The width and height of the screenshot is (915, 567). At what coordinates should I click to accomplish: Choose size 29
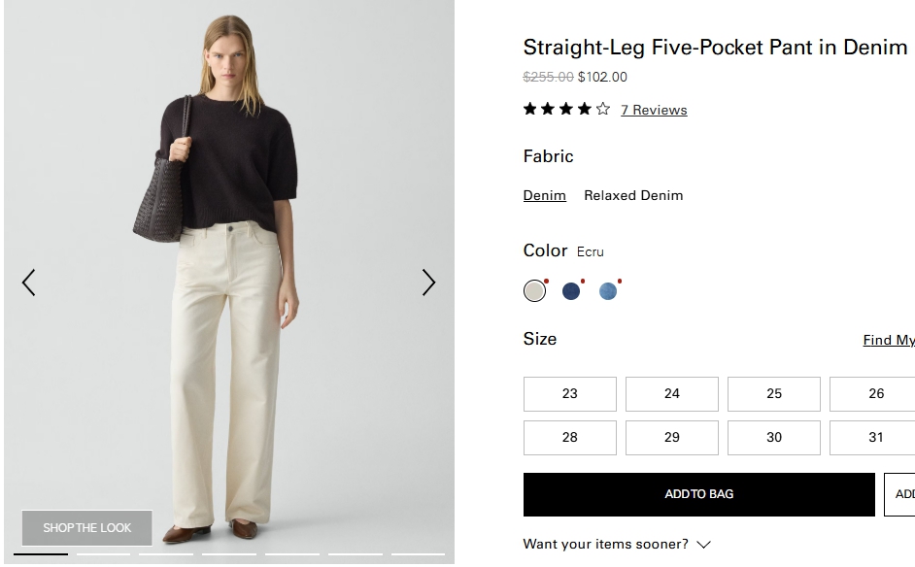[x=671, y=437]
